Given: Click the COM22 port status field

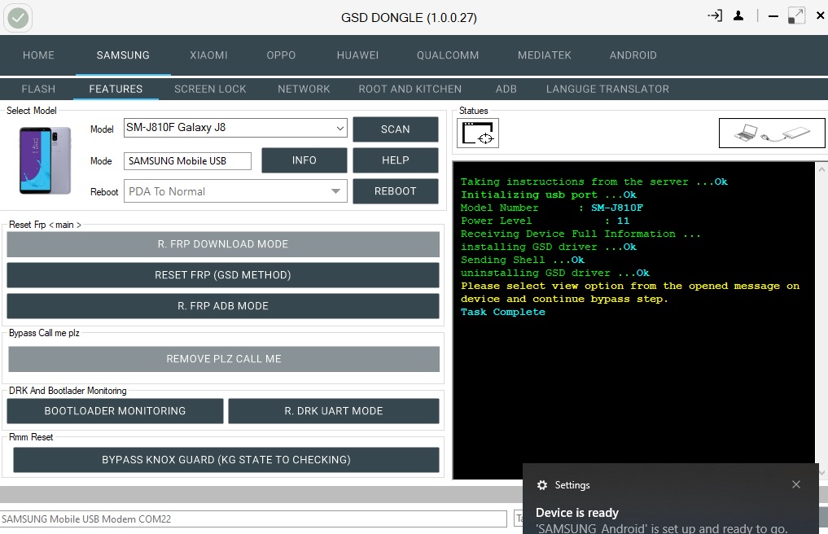Looking at the screenshot, I should coord(253,519).
